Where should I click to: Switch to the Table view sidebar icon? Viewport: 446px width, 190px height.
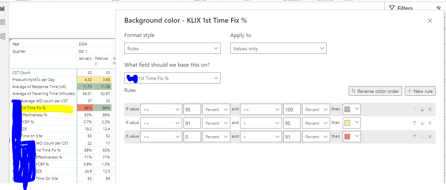tap(2, 22)
